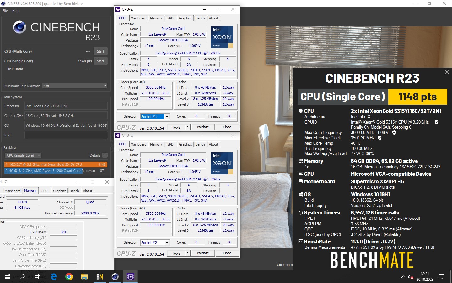Switch to Mainboard tab in top CPU-Z
This screenshot has width=452, height=283.
pos(138,18)
